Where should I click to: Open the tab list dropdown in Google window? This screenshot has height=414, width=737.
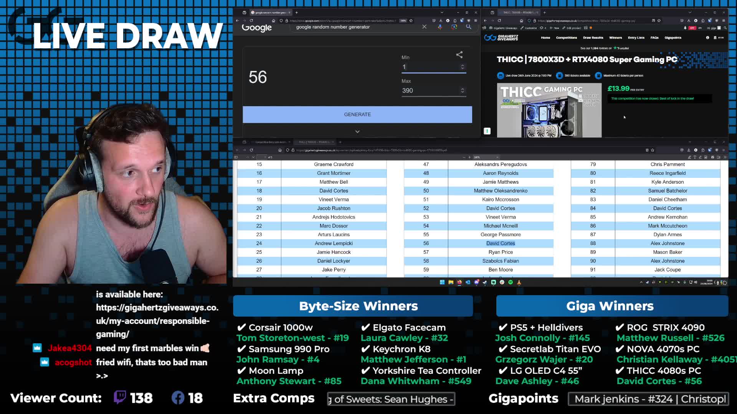pos(442,13)
